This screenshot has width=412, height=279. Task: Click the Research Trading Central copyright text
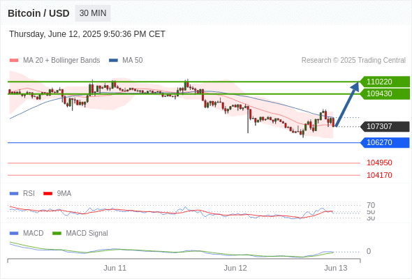(353, 61)
